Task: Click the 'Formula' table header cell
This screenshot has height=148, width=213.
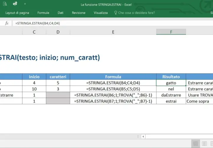Action: click(113, 77)
